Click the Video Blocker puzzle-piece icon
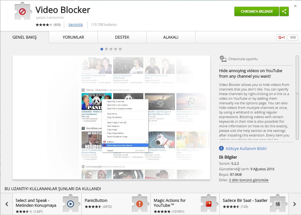301x215 pixels. pyautogui.click(x=23, y=11)
